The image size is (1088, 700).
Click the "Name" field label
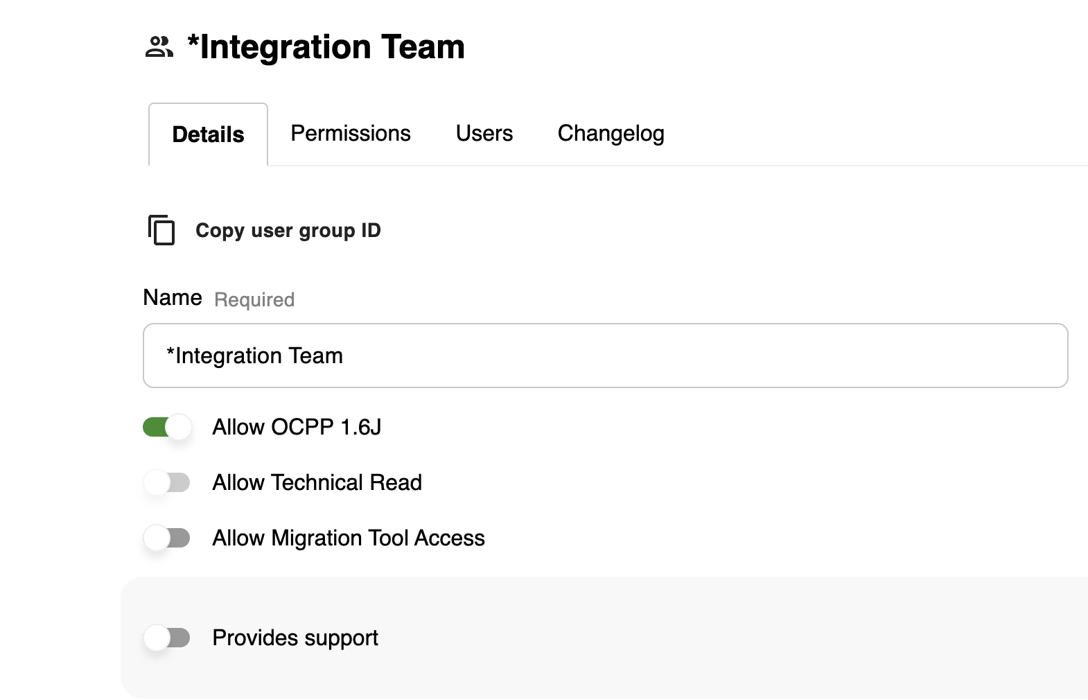click(173, 297)
